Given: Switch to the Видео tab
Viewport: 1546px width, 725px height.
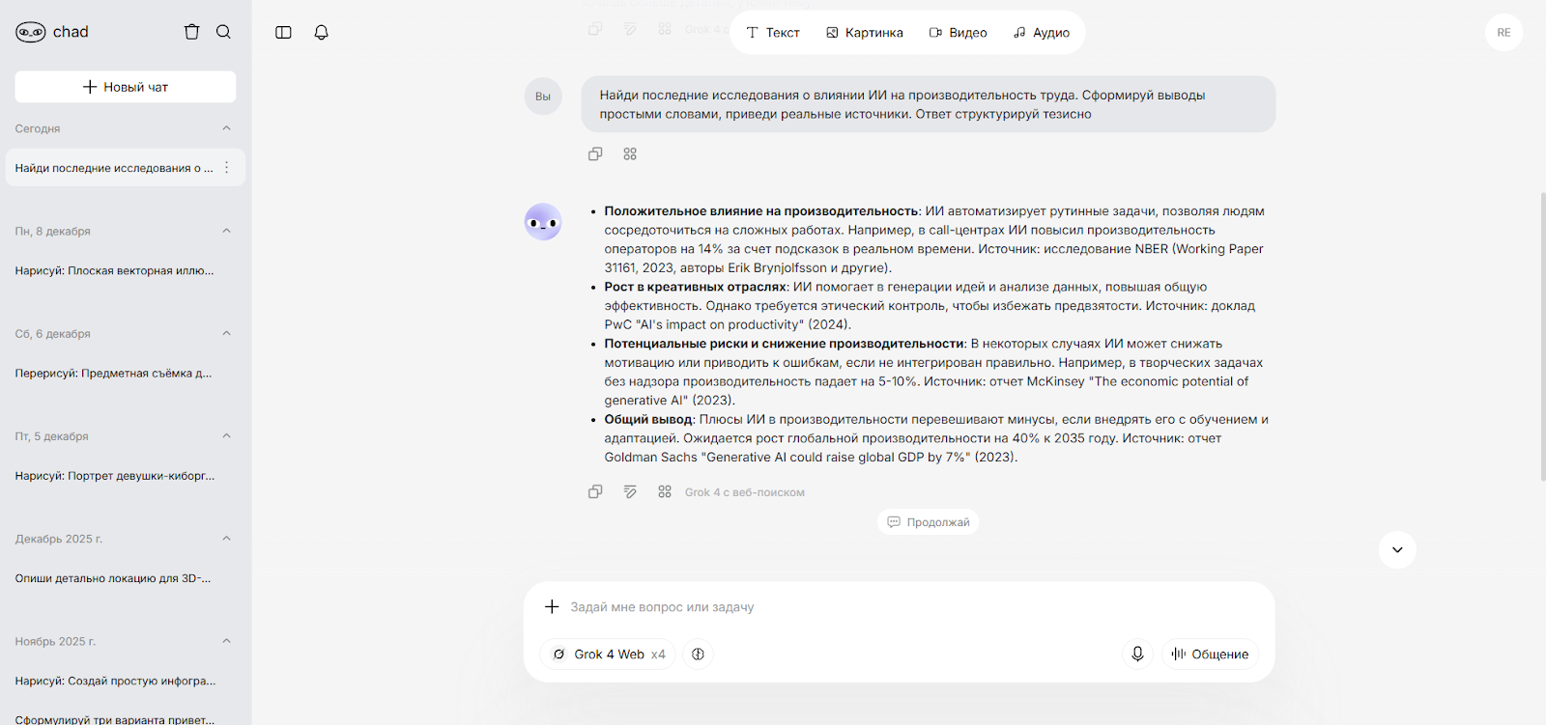Looking at the screenshot, I should pyautogui.click(x=958, y=33).
